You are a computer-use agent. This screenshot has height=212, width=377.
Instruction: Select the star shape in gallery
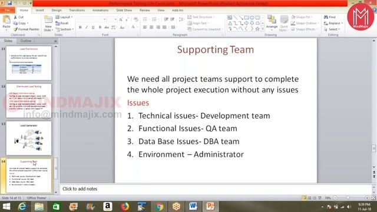click(x=257, y=29)
